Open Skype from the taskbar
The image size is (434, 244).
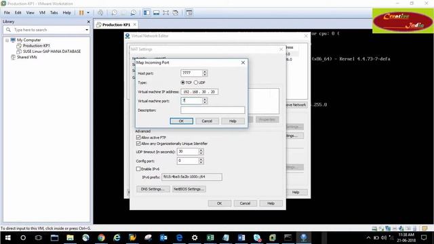coord(257,238)
